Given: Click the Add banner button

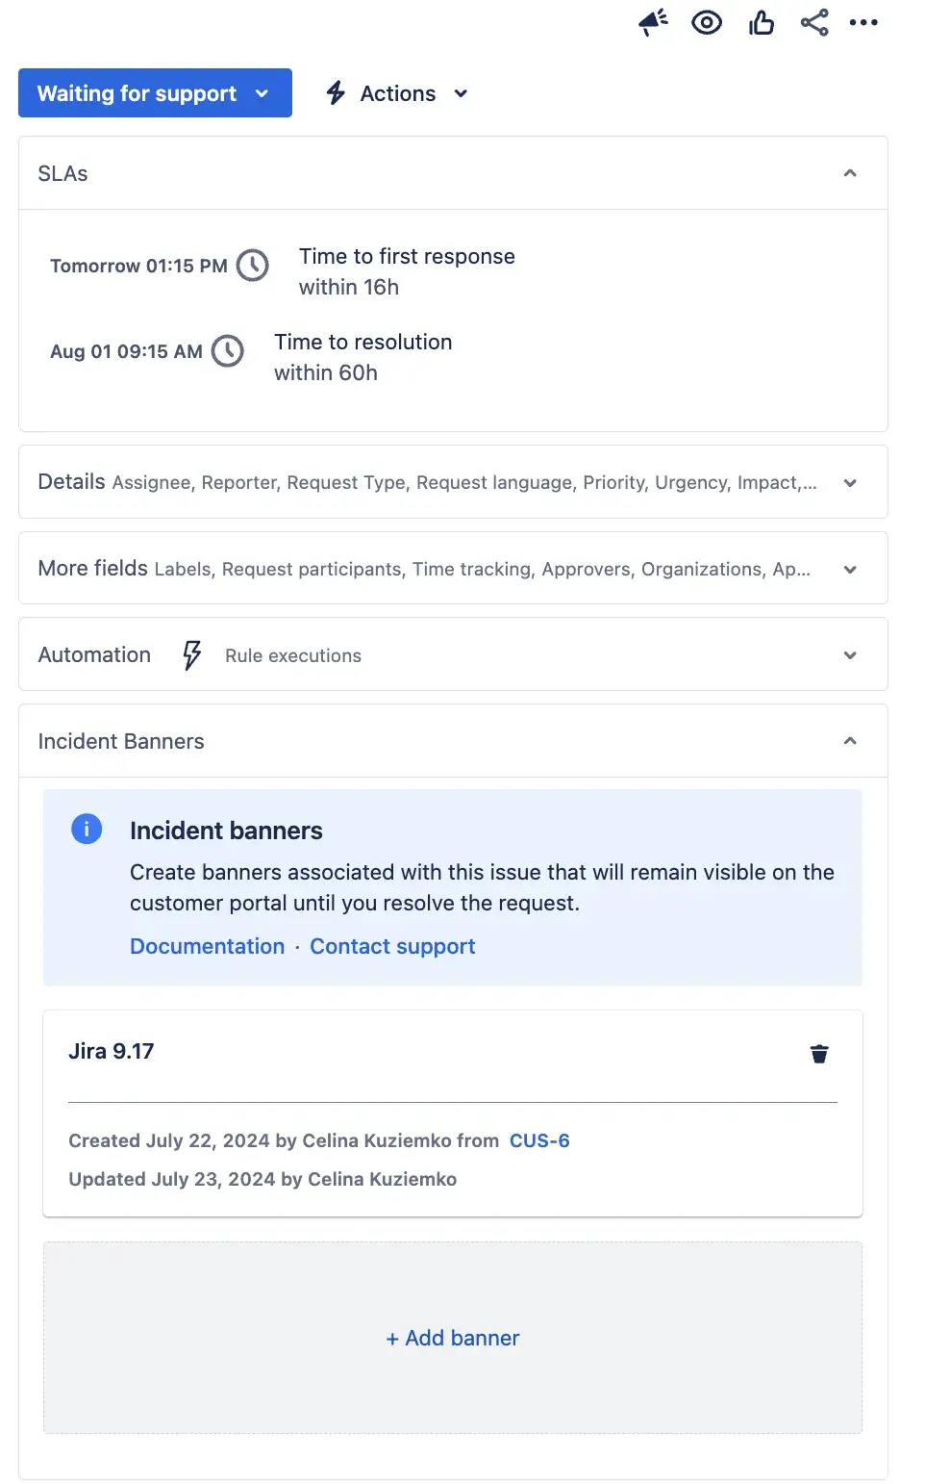Looking at the screenshot, I should (453, 1339).
